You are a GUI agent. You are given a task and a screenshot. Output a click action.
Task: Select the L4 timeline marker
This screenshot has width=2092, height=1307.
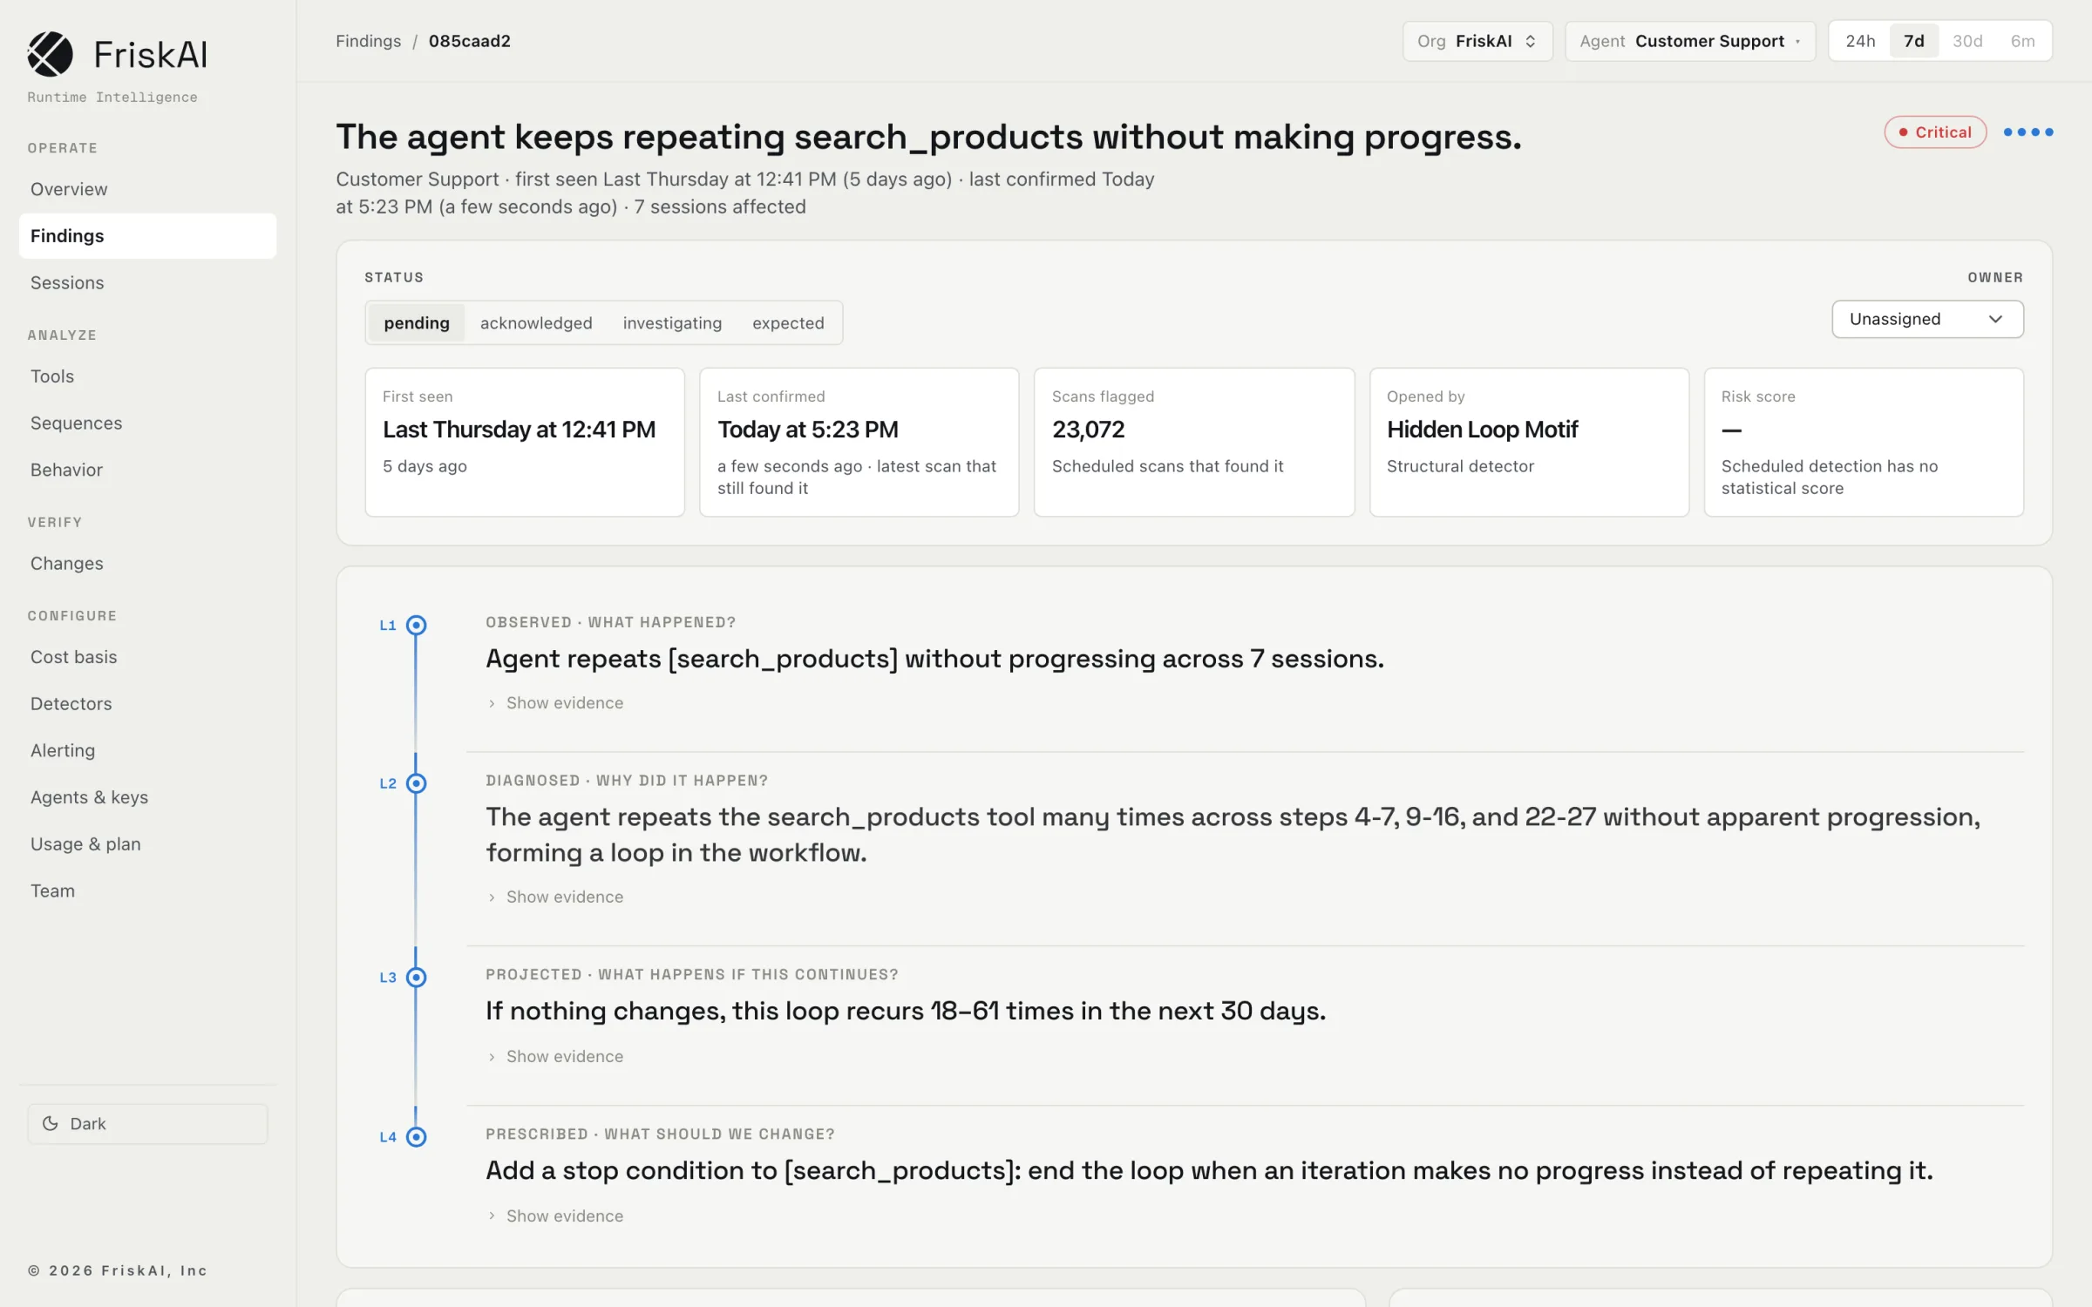(417, 1136)
